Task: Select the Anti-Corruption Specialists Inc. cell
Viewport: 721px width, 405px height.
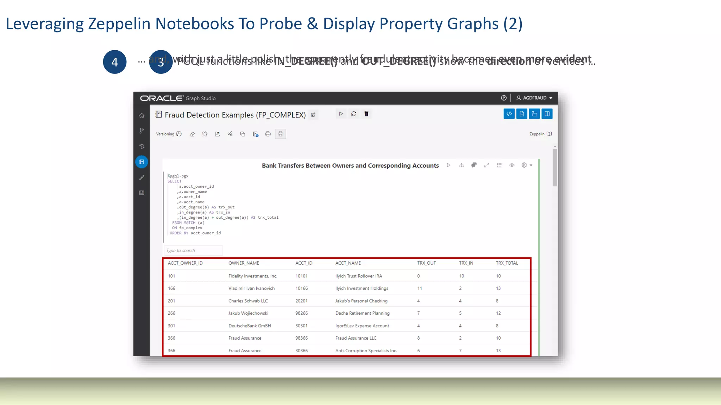Action: pyautogui.click(x=366, y=351)
